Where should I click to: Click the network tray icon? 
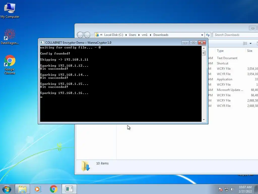coord(227,189)
